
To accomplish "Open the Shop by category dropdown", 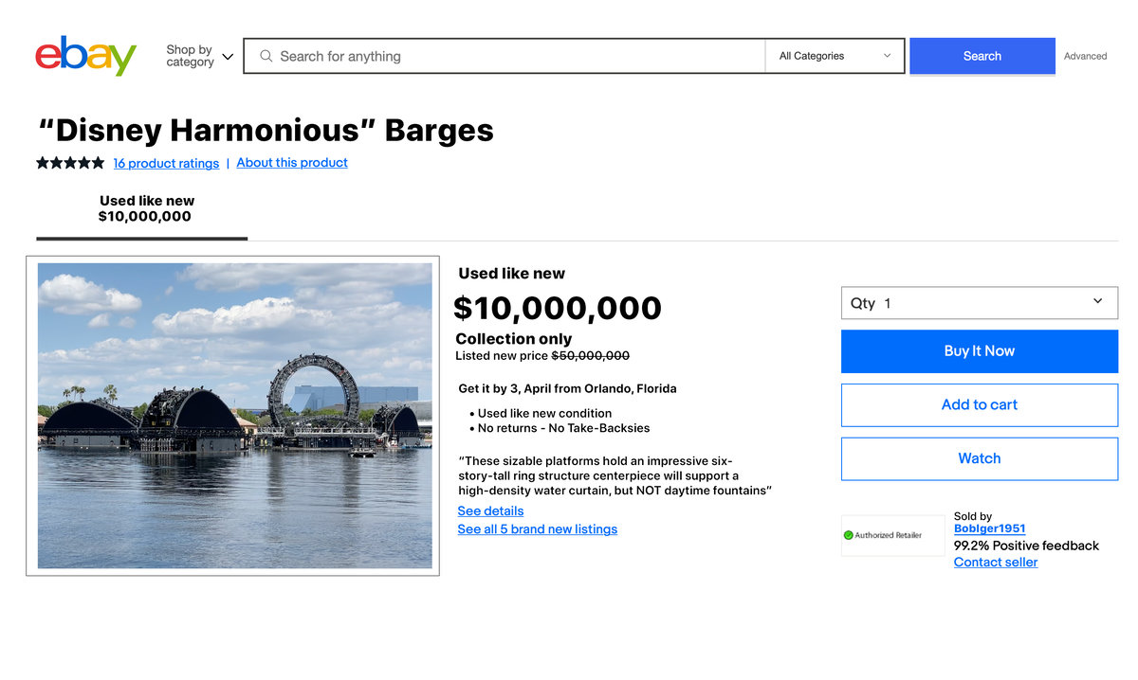I will (x=199, y=56).
